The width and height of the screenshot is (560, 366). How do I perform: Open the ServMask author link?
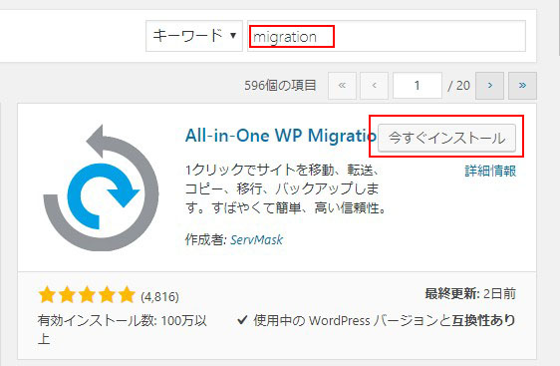tap(256, 239)
